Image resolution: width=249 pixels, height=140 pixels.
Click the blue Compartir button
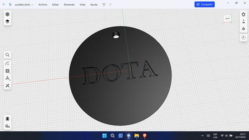click(x=204, y=4)
